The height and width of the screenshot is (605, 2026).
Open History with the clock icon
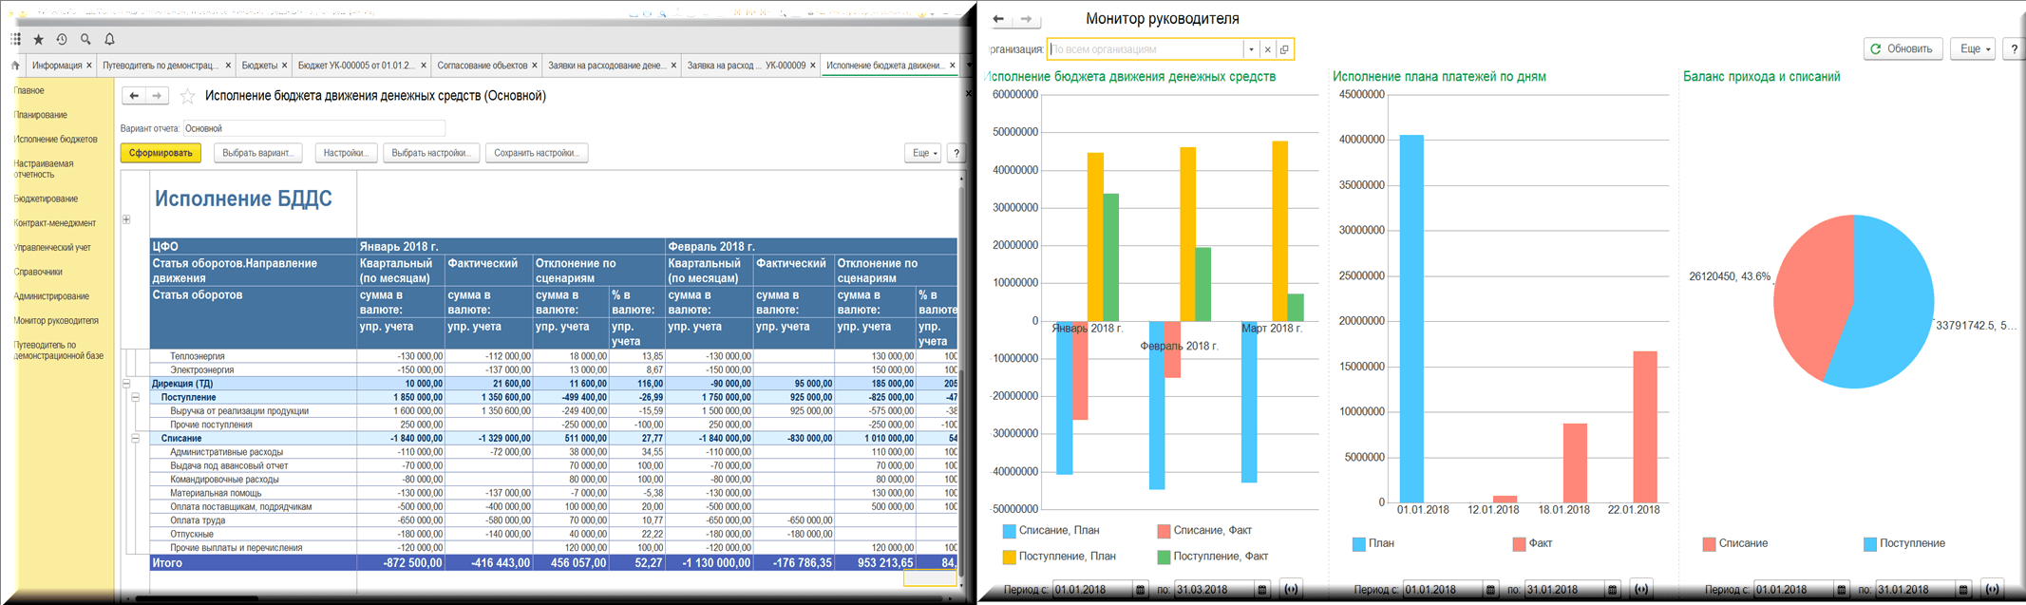(62, 39)
